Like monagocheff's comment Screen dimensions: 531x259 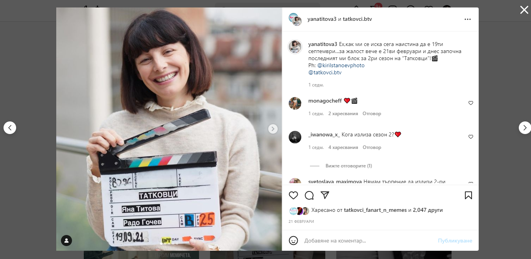(470, 103)
